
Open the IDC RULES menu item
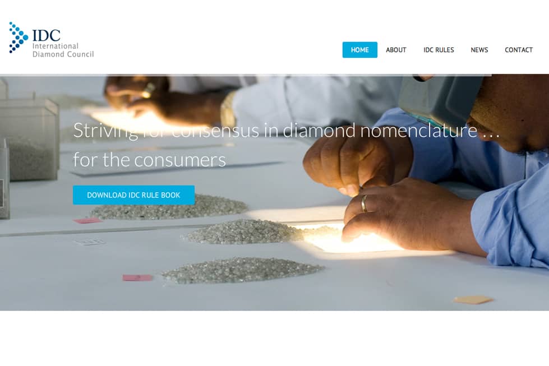(439, 50)
